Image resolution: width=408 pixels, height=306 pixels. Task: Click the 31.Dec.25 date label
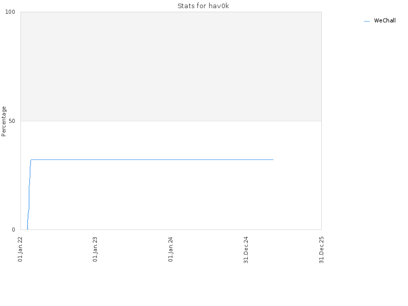tap(321, 250)
